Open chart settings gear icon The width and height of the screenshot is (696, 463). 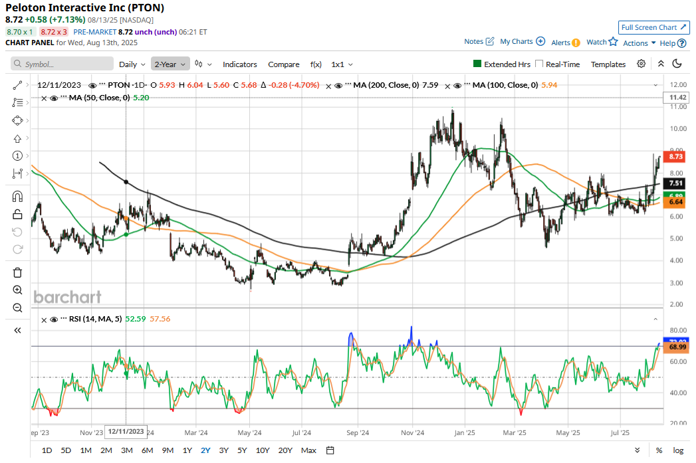tap(641, 64)
